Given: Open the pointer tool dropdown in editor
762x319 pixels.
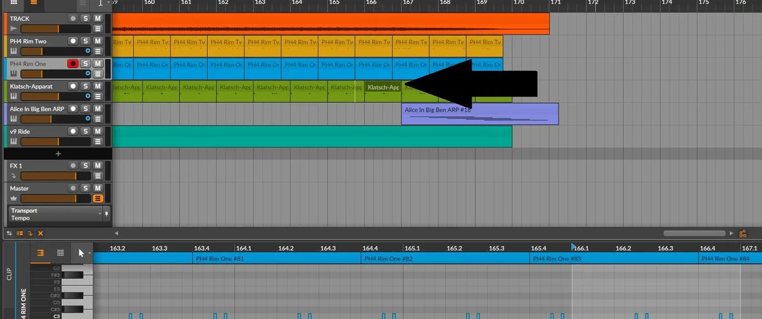Looking at the screenshot, I should 89,253.
